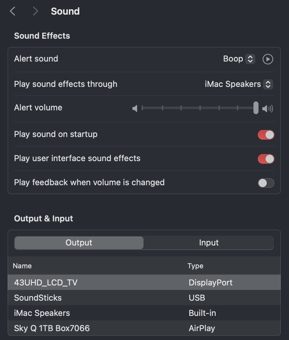Turn off user interface sound effects
The height and width of the screenshot is (340, 289).
pos(266,159)
